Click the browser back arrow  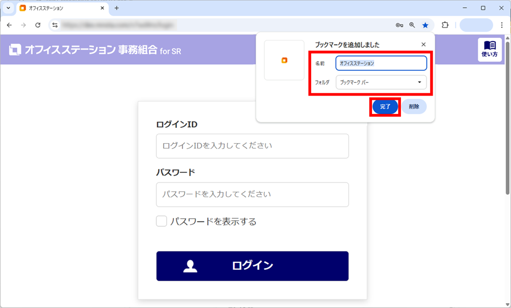tap(9, 25)
